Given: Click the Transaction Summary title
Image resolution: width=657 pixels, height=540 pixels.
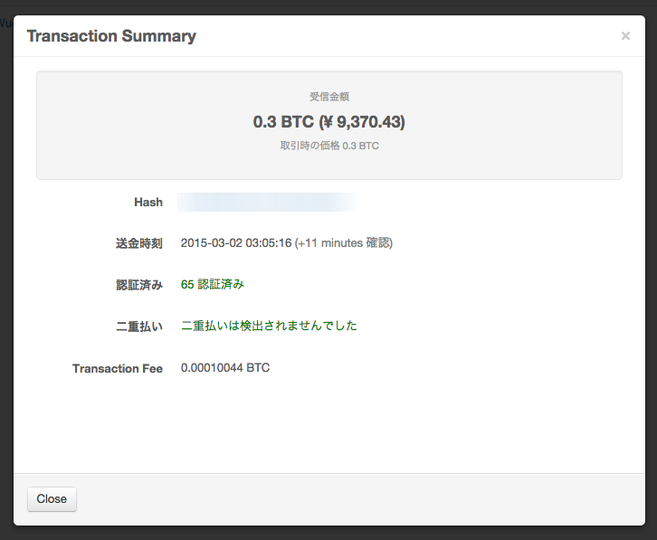Looking at the screenshot, I should coord(111,36).
